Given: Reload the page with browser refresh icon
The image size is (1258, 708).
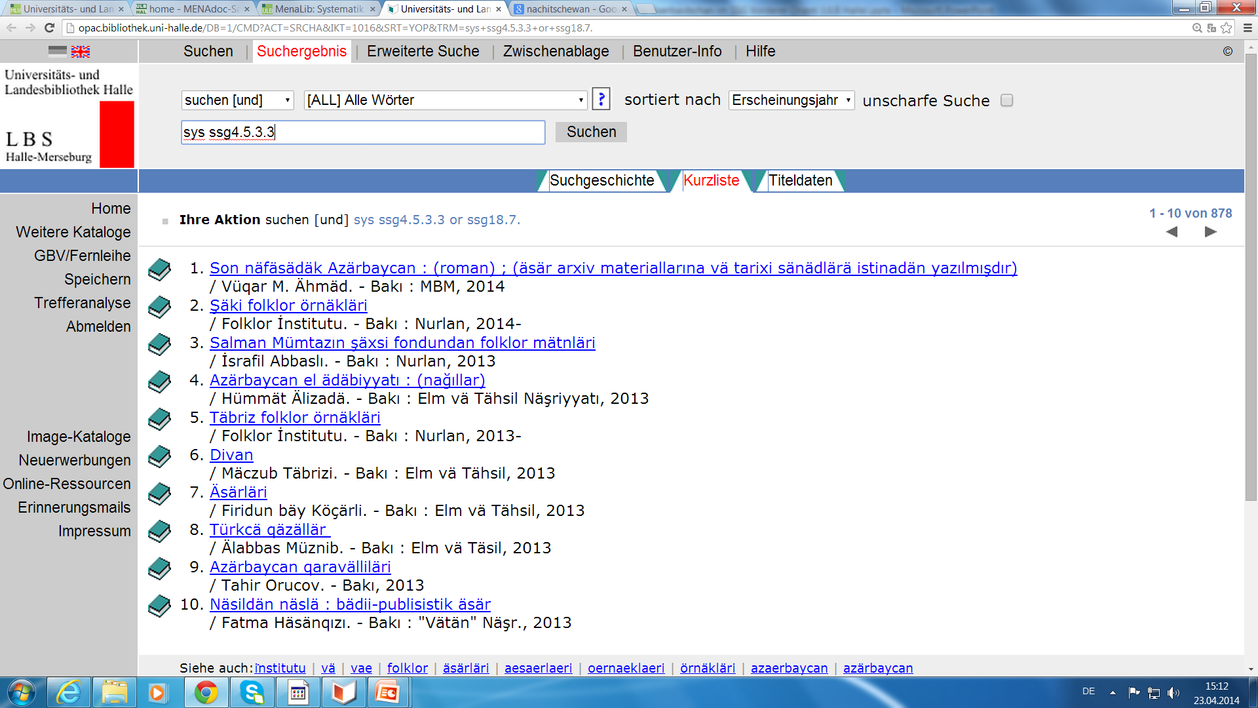Looking at the screenshot, I should click(x=49, y=28).
